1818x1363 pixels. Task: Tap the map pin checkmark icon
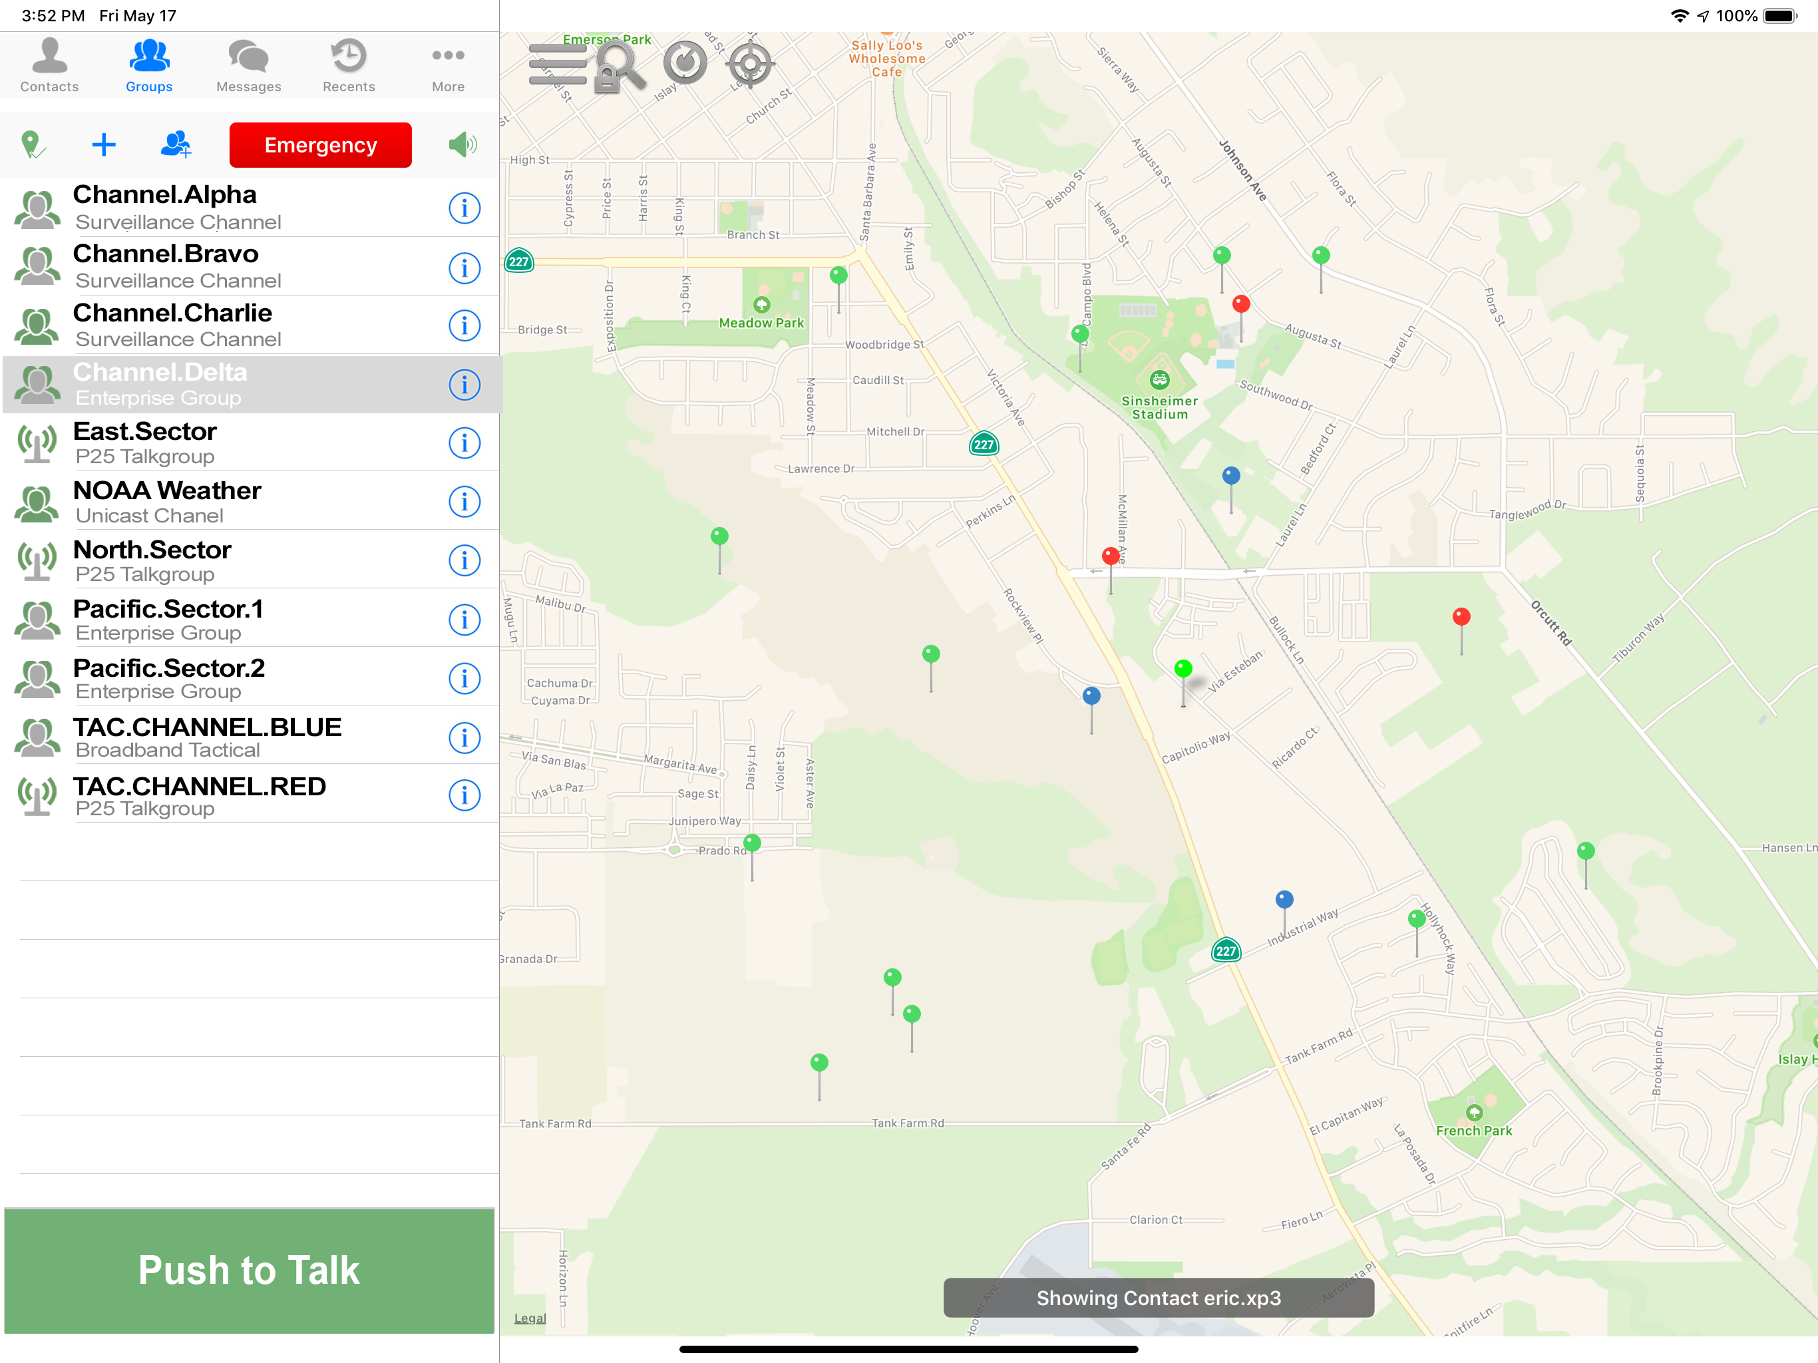[x=32, y=144]
